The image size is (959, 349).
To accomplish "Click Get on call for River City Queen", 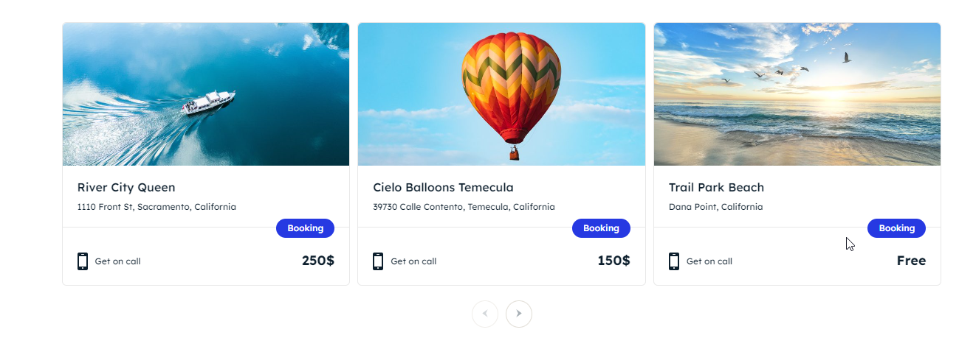I will tap(117, 261).
